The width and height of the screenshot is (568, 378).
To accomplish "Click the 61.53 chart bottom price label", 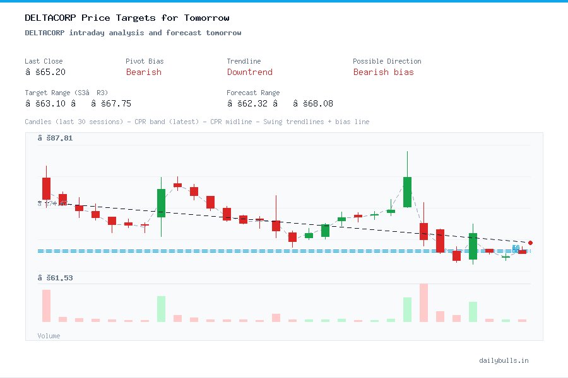I will tap(55, 278).
